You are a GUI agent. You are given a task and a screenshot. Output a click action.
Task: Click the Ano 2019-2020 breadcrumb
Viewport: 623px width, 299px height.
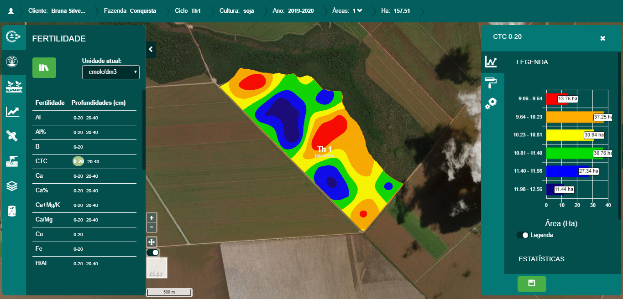click(x=293, y=10)
